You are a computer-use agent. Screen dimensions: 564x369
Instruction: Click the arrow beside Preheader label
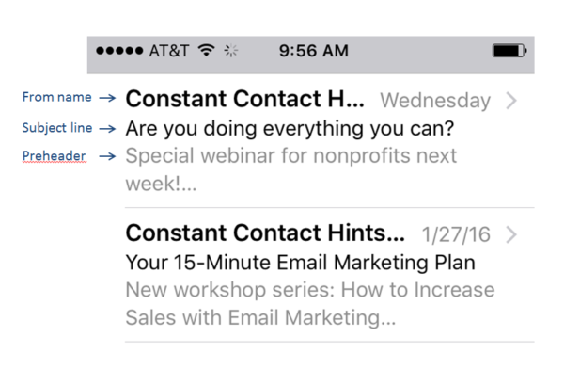(x=107, y=156)
